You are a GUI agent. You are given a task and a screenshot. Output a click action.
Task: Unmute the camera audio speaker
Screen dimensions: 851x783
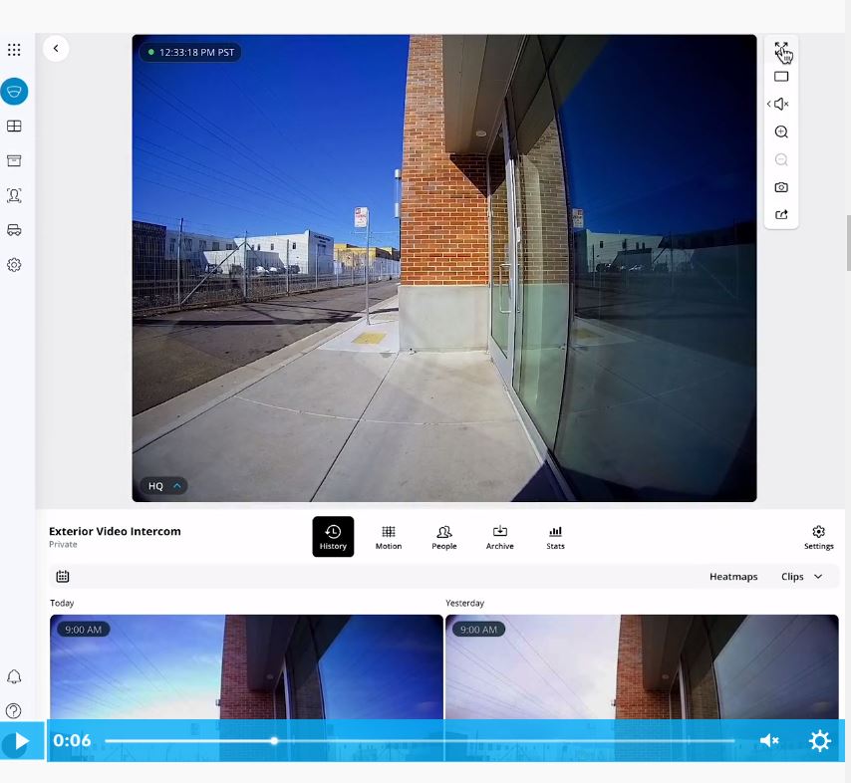tap(782, 105)
